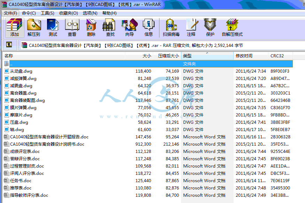This screenshot has width=305, height=203.
Task: Open the 选项(N) menu
Action: (90, 13)
